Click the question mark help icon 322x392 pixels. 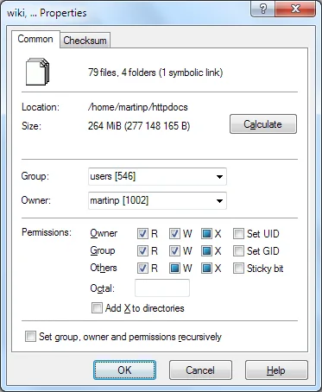[x=263, y=9]
